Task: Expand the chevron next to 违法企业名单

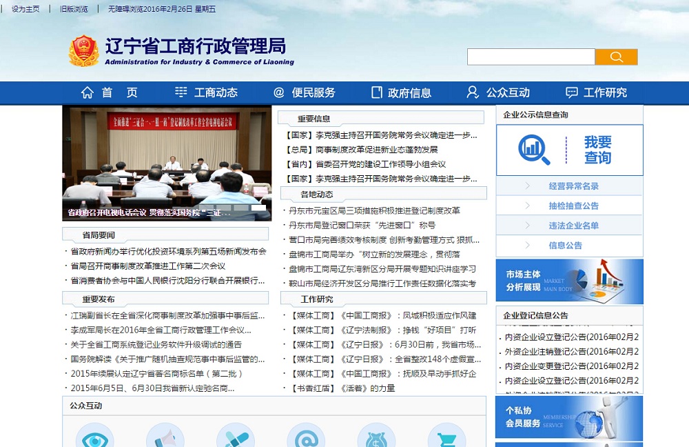Action: 528,226
